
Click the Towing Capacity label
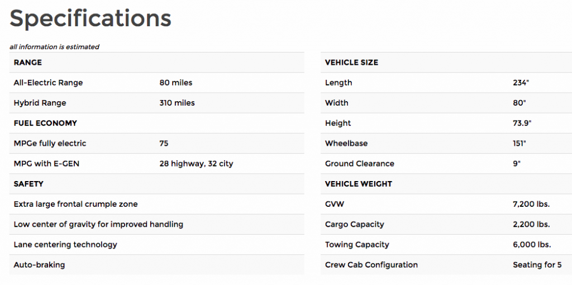(357, 245)
